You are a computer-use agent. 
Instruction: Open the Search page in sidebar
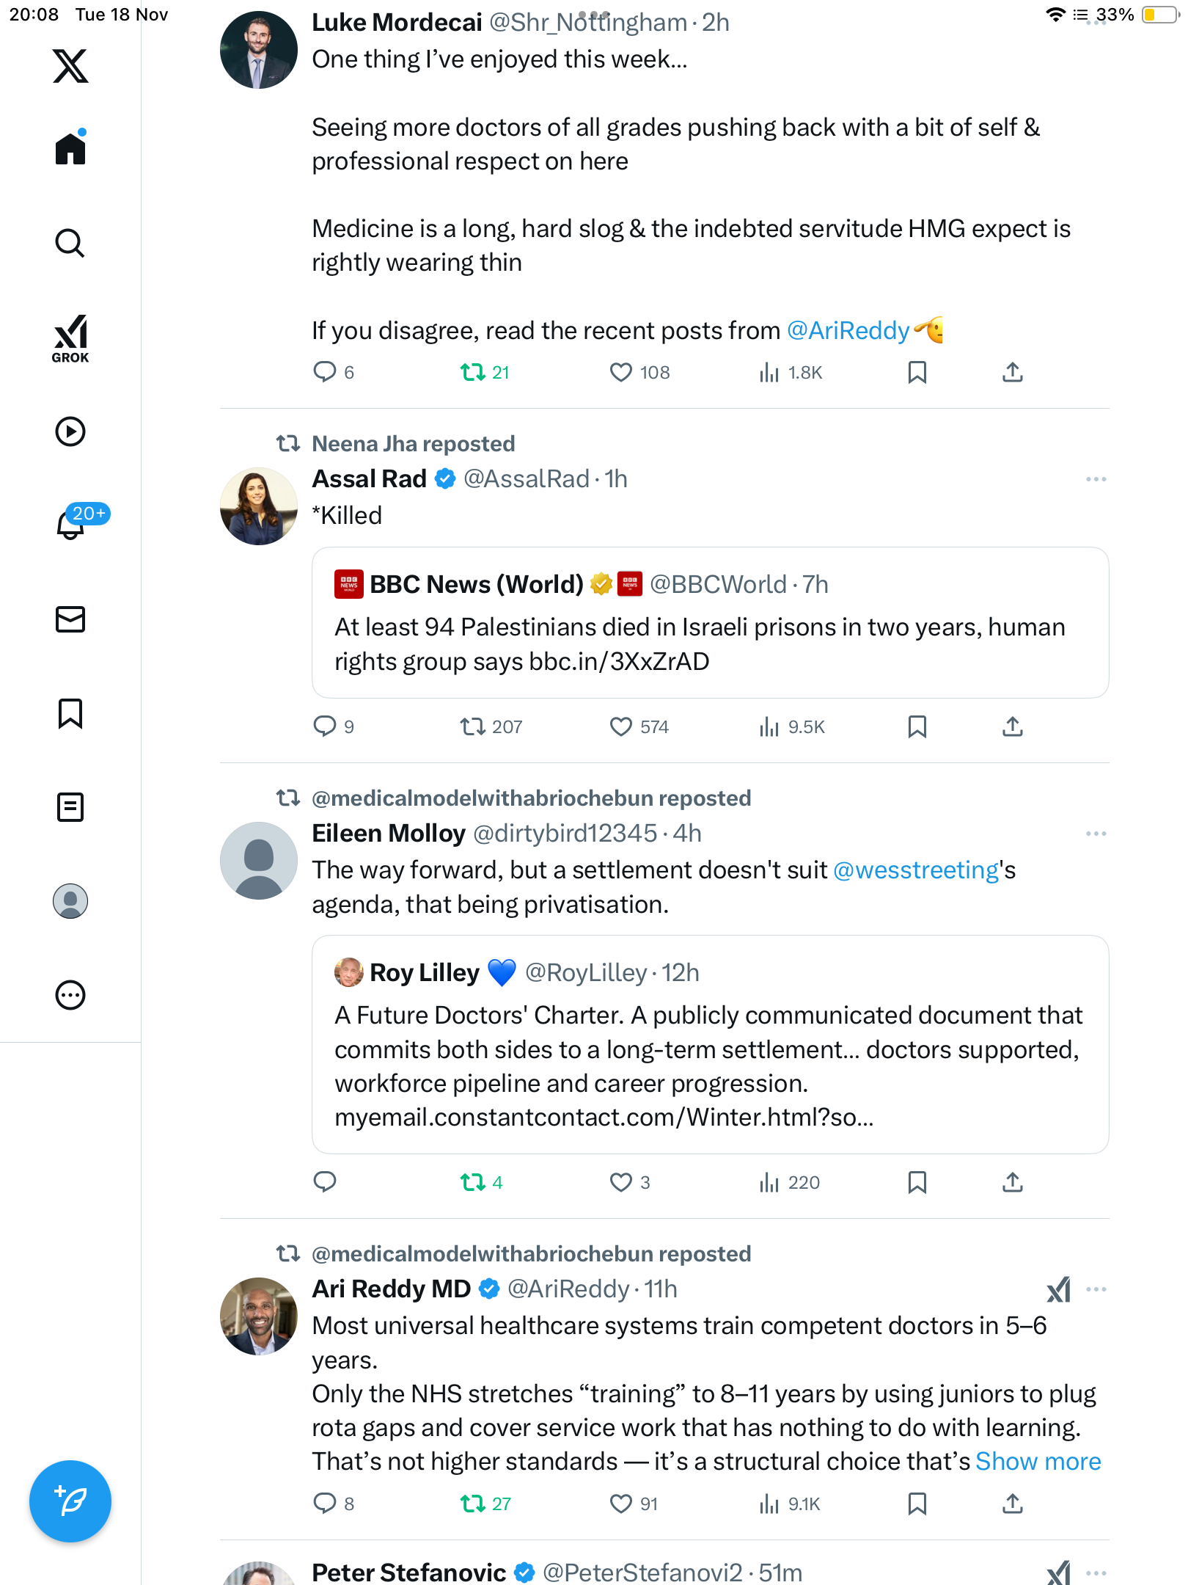click(x=70, y=243)
